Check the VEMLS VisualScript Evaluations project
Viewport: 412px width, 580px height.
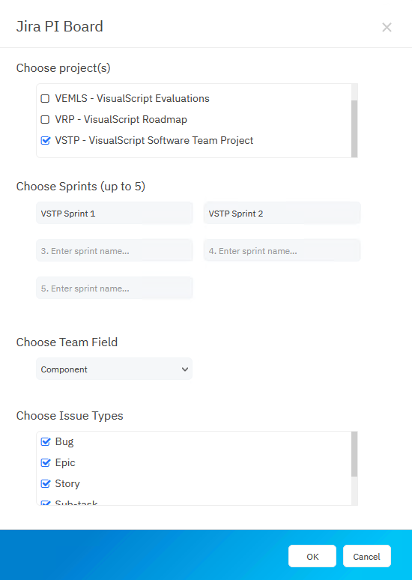[x=45, y=99]
